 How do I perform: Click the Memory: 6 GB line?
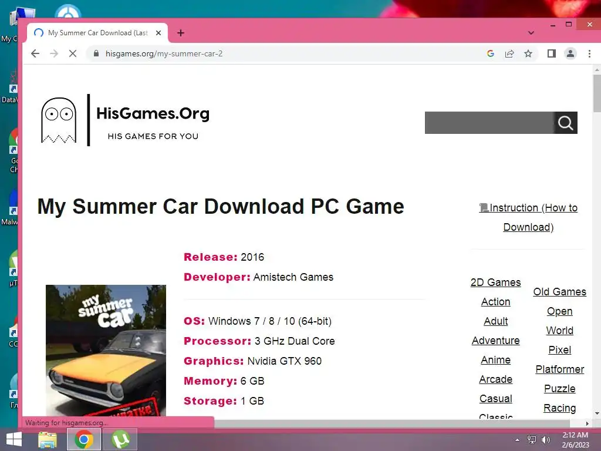coord(224,381)
